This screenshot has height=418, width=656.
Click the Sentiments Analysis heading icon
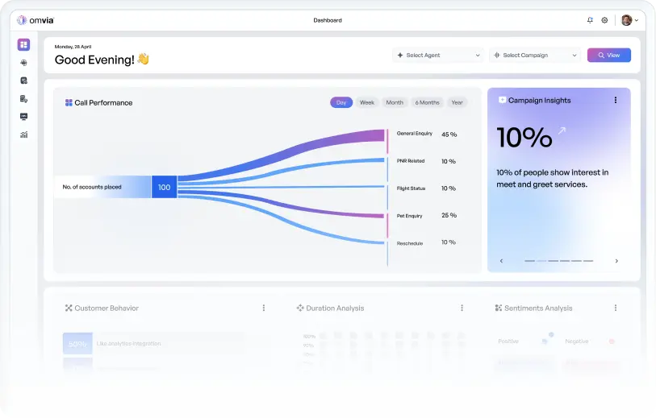point(499,308)
